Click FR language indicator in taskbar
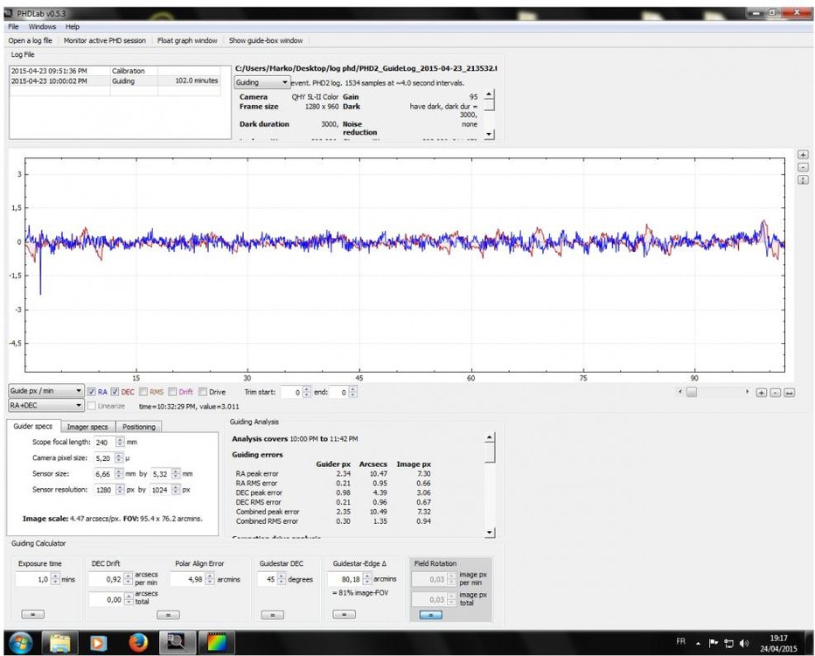The image size is (815, 656). pyautogui.click(x=680, y=642)
